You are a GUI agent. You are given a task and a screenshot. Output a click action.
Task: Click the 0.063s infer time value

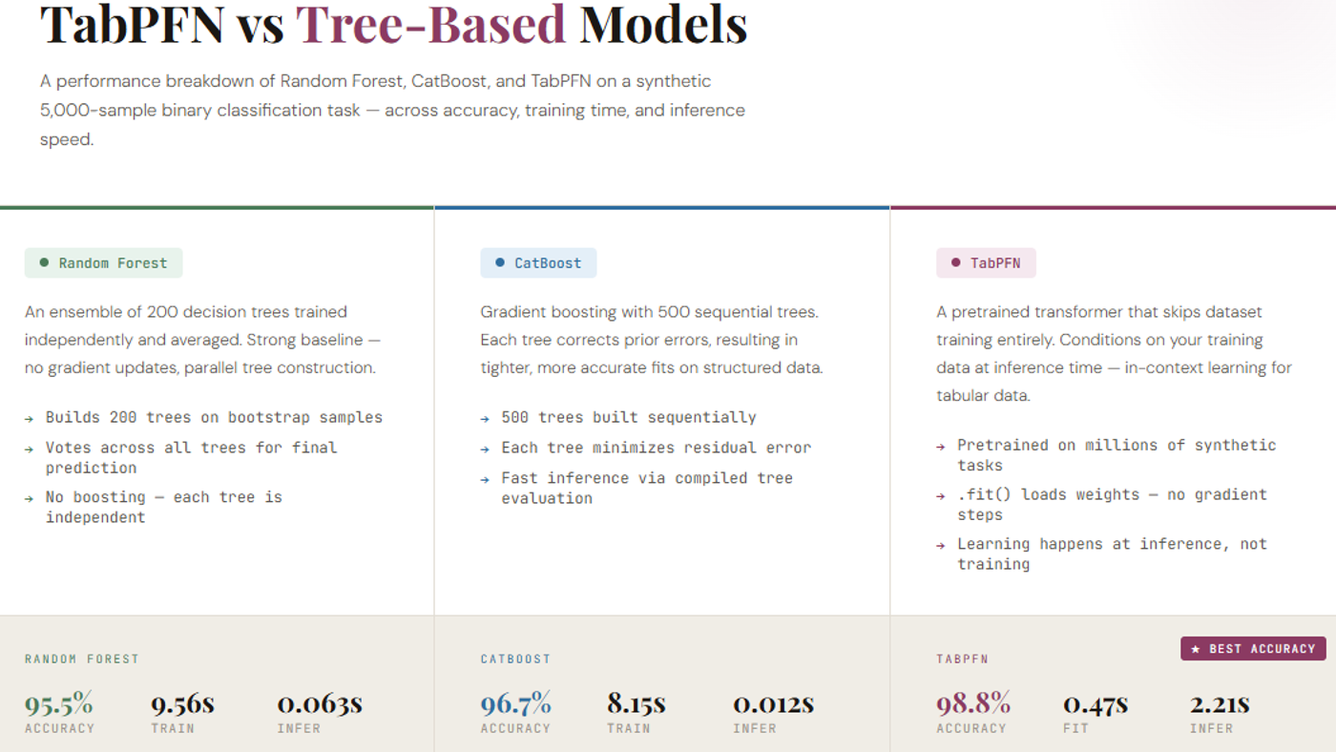[x=320, y=704]
